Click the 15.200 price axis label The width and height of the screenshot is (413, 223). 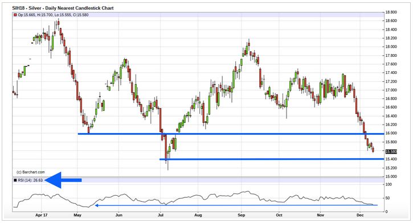click(391, 168)
